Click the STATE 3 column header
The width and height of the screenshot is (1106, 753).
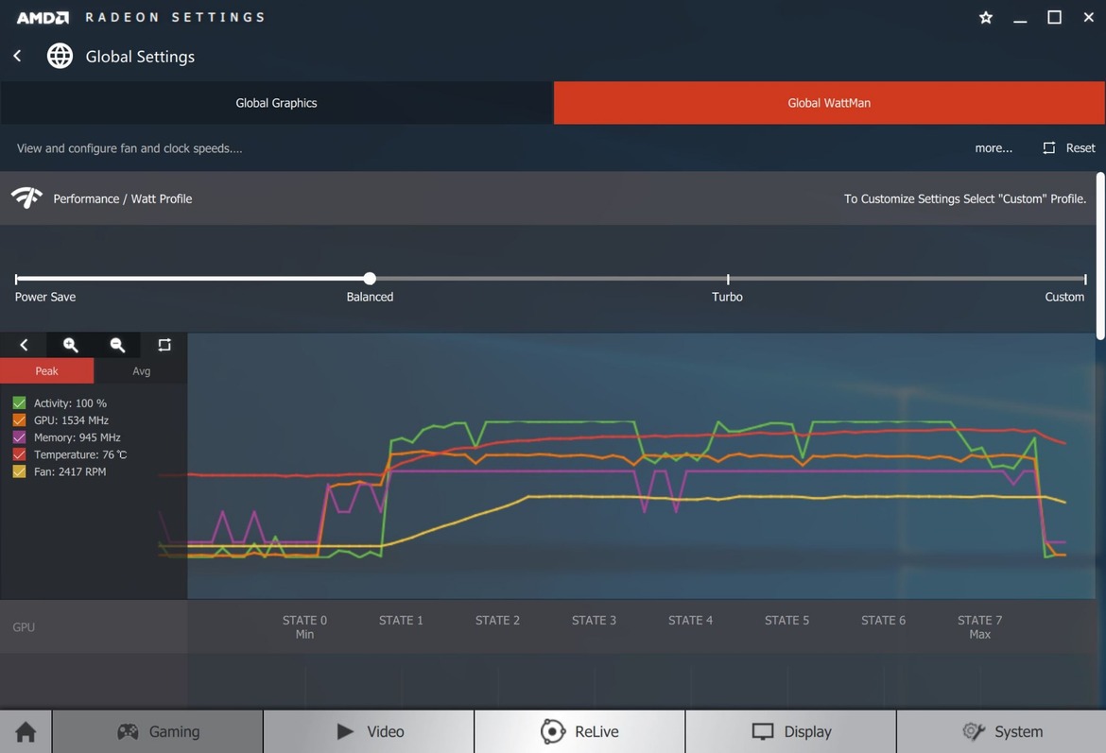[x=594, y=621]
